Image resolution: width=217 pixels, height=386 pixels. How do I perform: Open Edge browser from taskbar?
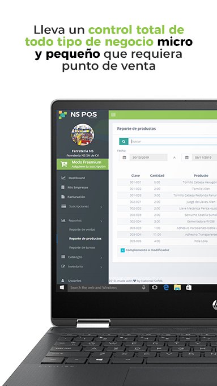tap(166, 287)
